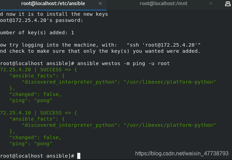Open a new terminal tab icon
Viewport: 232px width, 160px height.
[x=228, y=4]
